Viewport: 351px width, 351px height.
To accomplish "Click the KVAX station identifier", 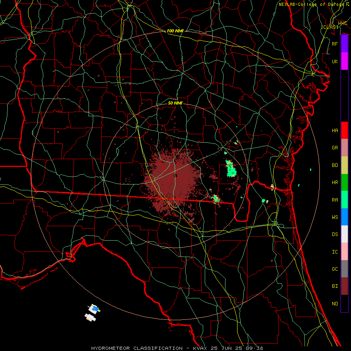I will [200, 348].
